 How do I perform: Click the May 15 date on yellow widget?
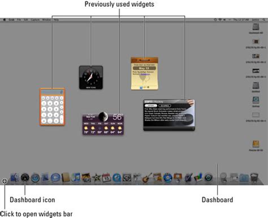(x=144, y=68)
